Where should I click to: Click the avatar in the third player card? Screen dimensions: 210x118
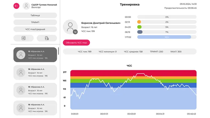tap(21, 90)
